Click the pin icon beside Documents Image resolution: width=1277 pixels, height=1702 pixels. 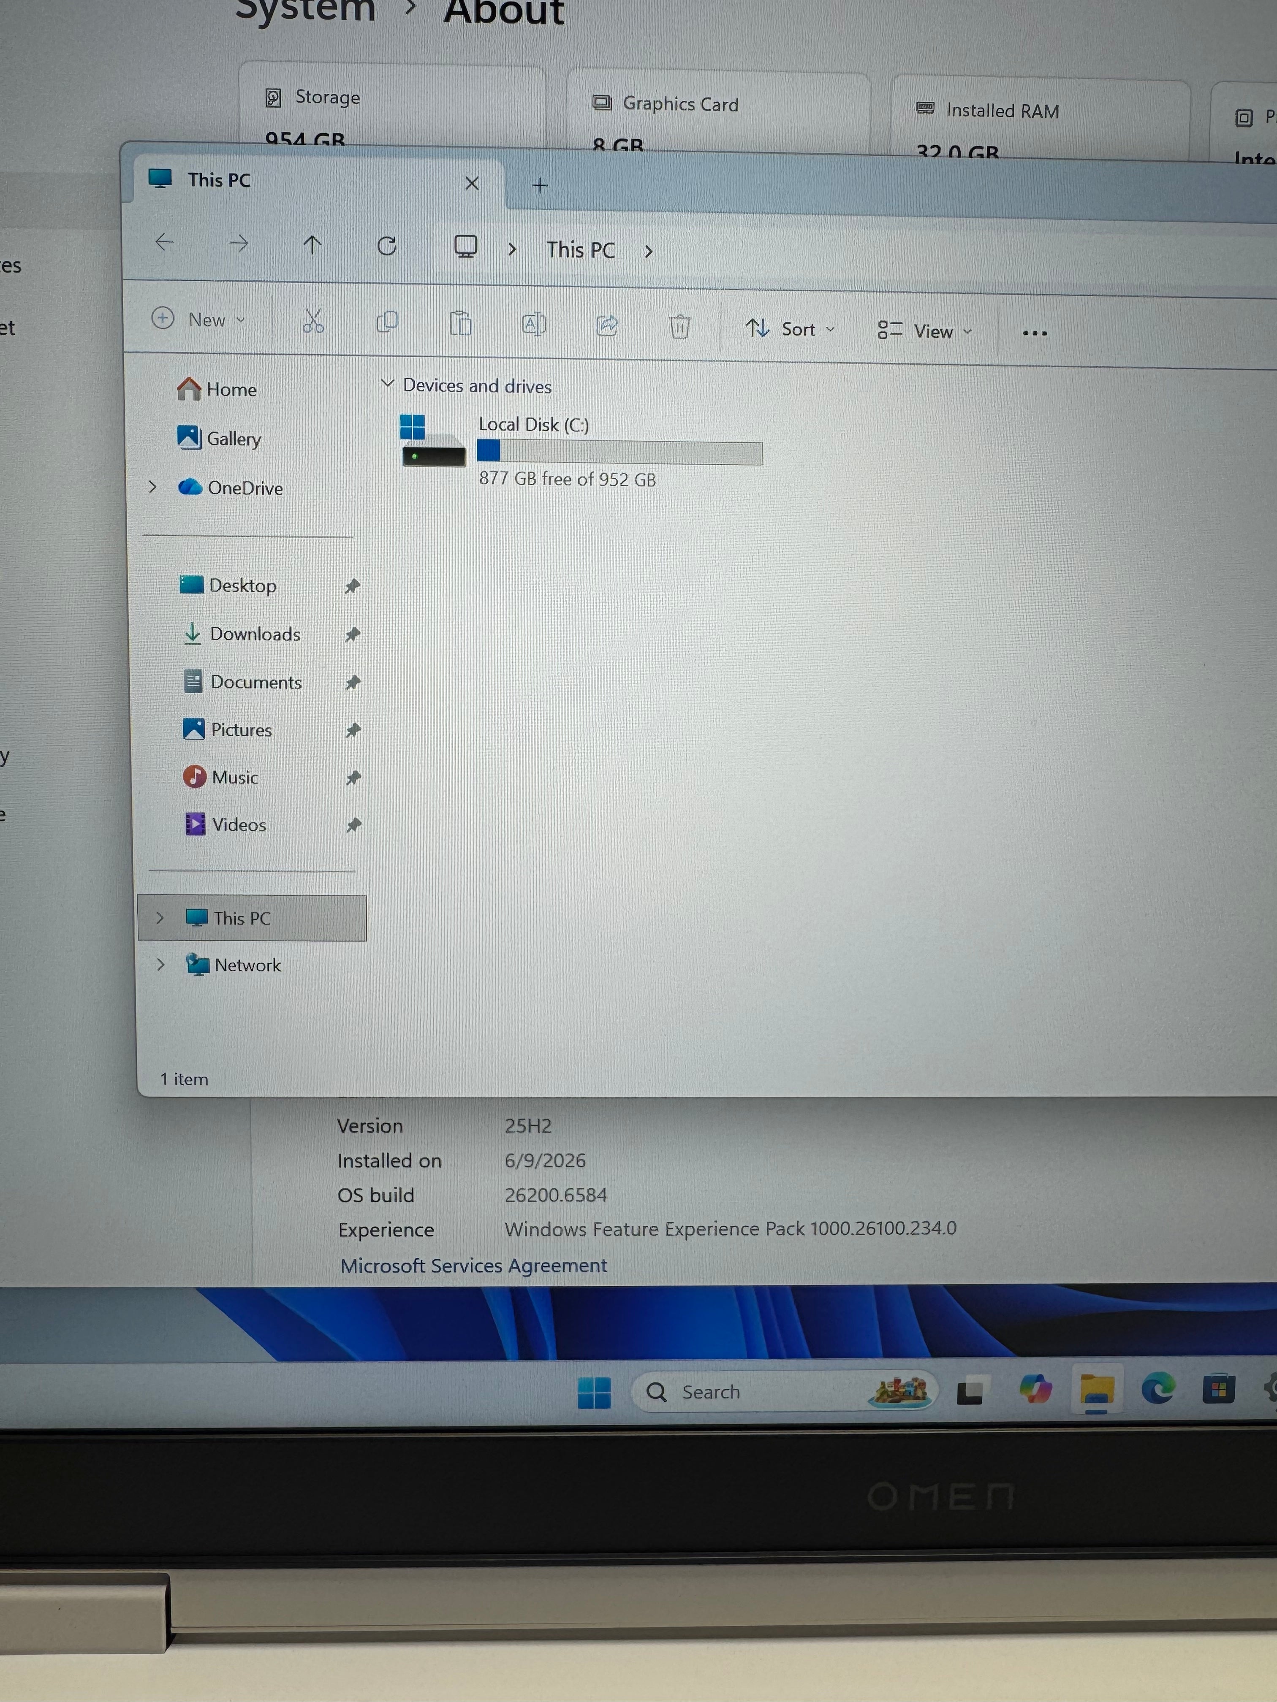click(353, 683)
